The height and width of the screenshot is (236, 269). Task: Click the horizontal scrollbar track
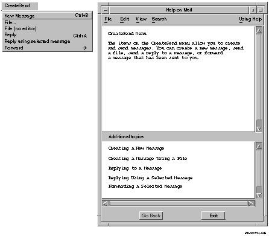click(178, 203)
